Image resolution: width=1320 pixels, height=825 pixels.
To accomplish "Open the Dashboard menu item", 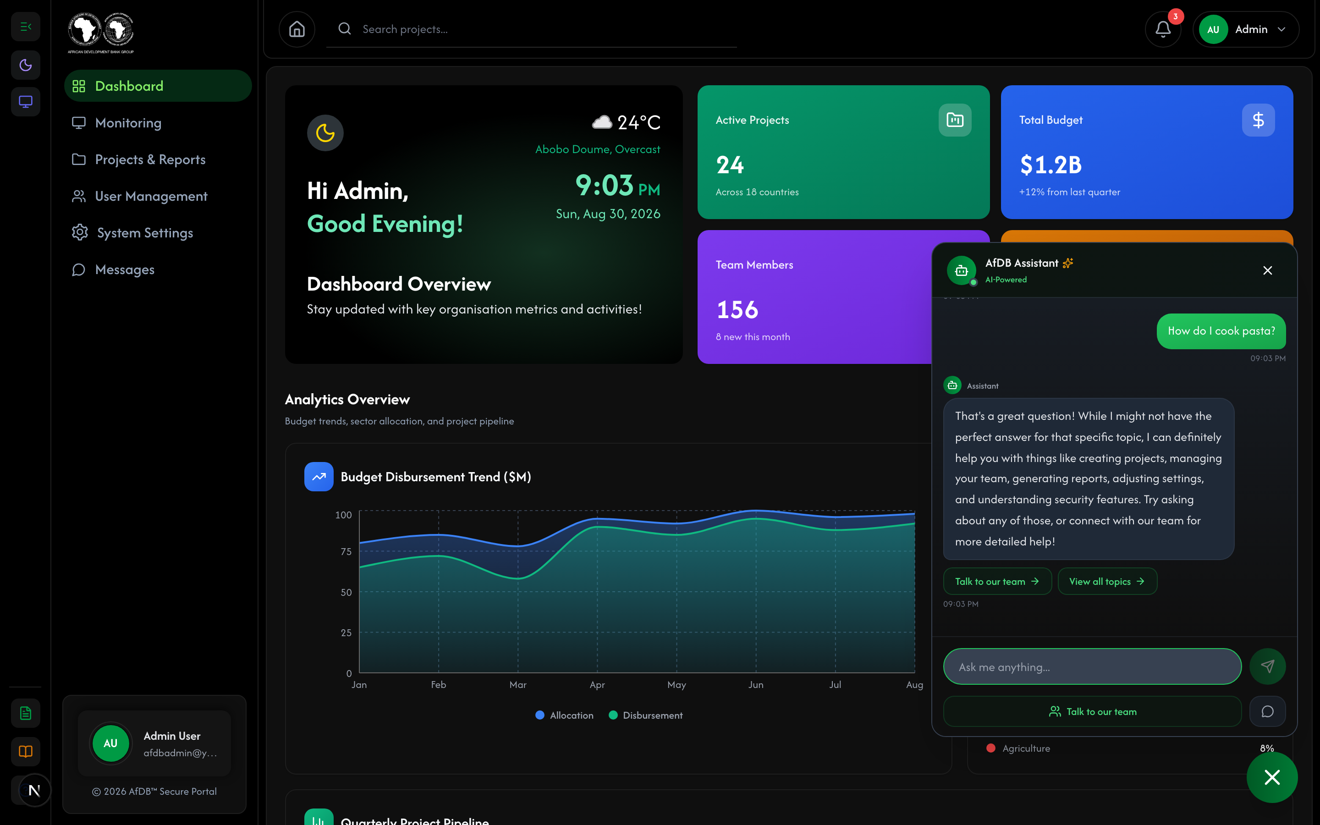I will click(158, 86).
